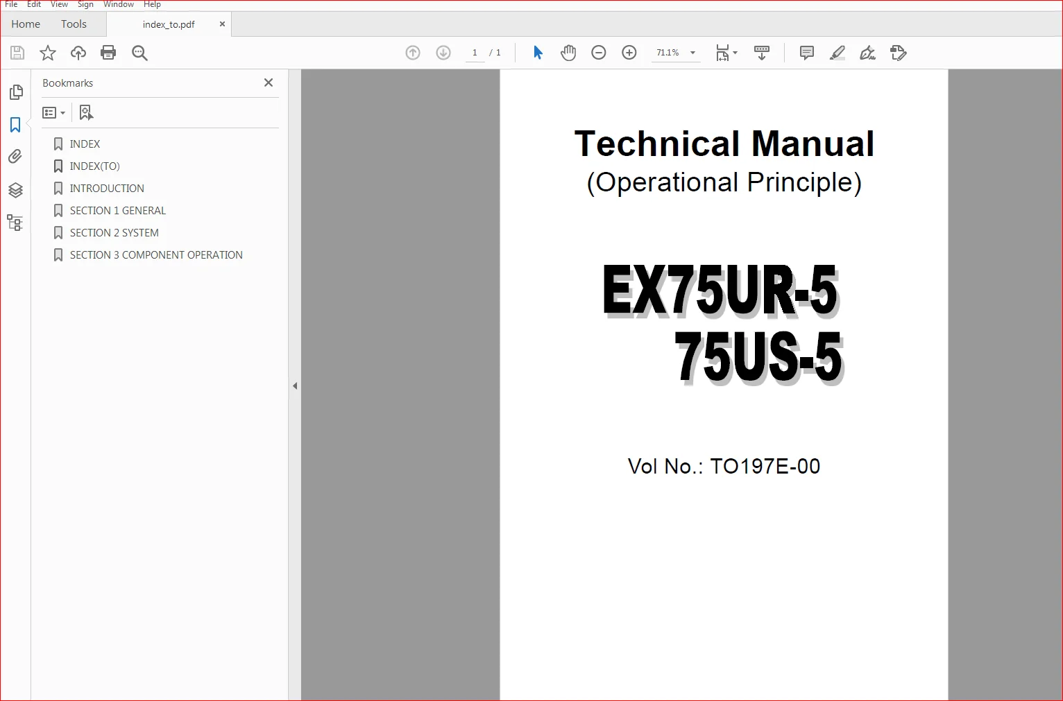Click the 75US-5 model heading
1063x701 pixels.
click(758, 357)
